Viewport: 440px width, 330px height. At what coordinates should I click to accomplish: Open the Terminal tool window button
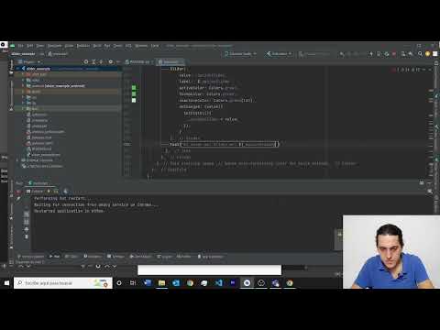(115, 257)
